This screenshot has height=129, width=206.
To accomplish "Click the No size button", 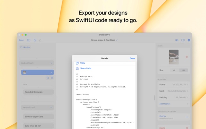I will pos(25,47).
